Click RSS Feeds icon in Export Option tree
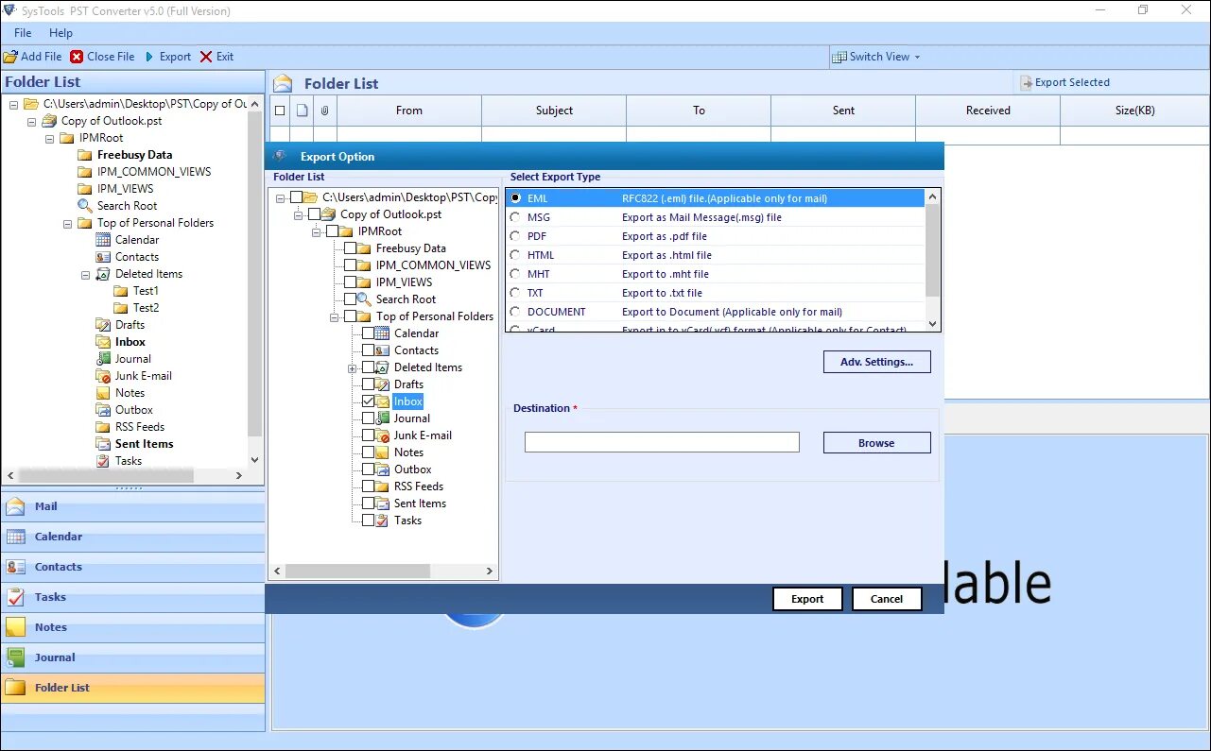Viewport: 1211px width, 751px height. pos(382,486)
